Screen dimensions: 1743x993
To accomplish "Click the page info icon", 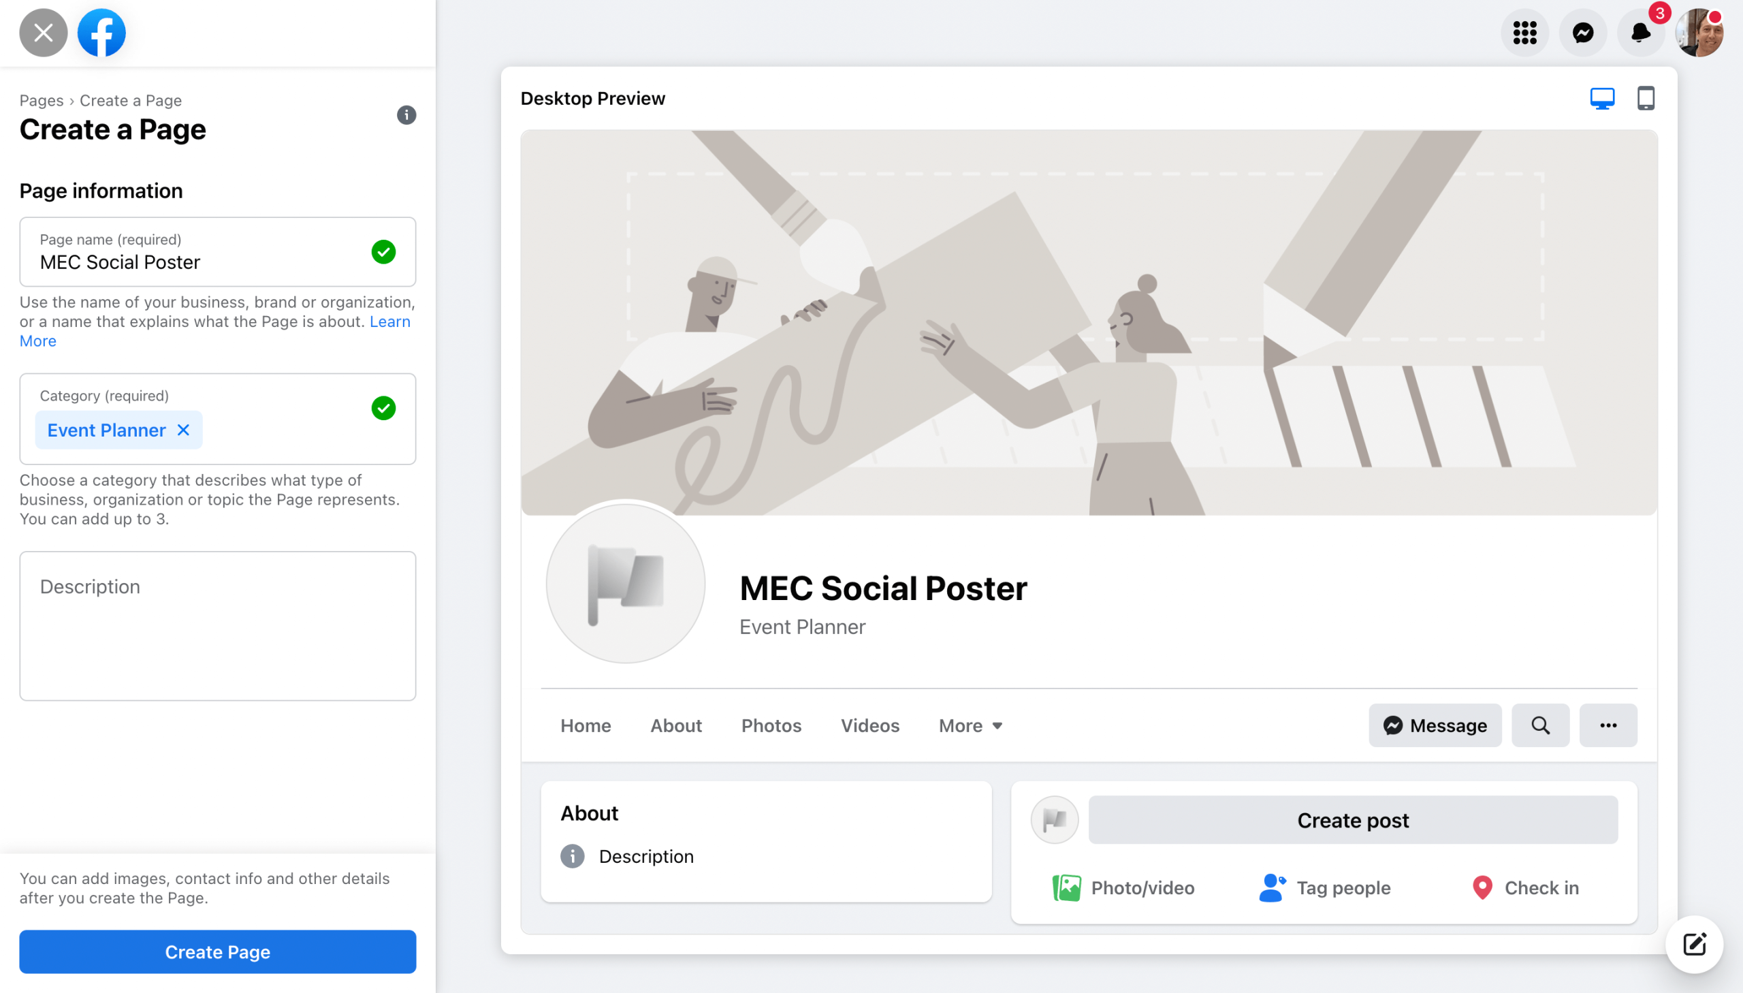I will [x=406, y=115].
